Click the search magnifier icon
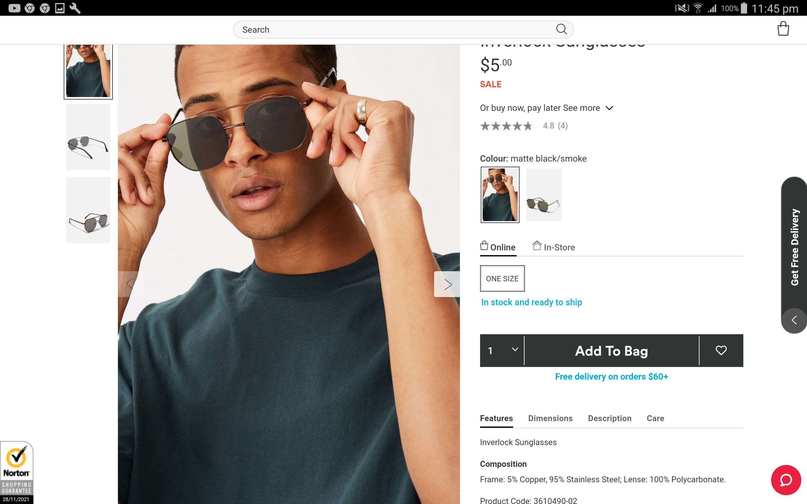This screenshot has width=807, height=504. (x=561, y=29)
